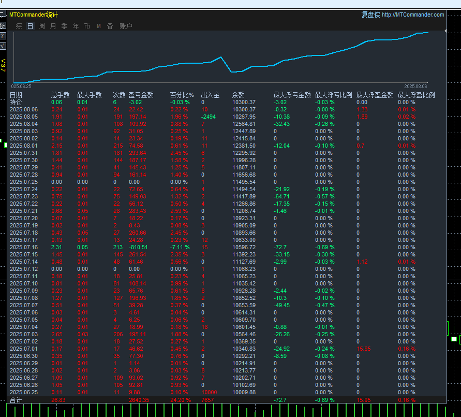The height and width of the screenshot is (417, 461).
Task: Select the 季 quarterly tab
Action: click(x=64, y=26)
